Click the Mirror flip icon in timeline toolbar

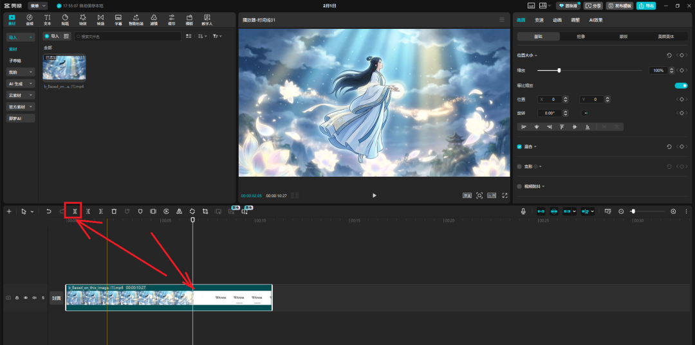pos(179,211)
